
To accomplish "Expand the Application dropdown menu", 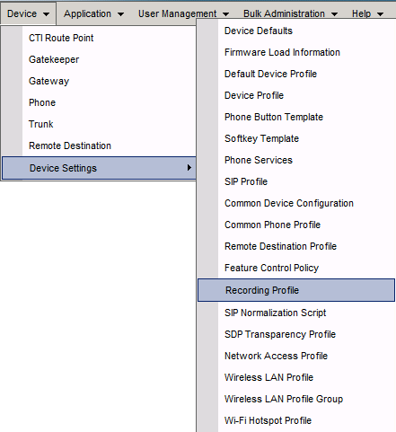I will 93,13.
